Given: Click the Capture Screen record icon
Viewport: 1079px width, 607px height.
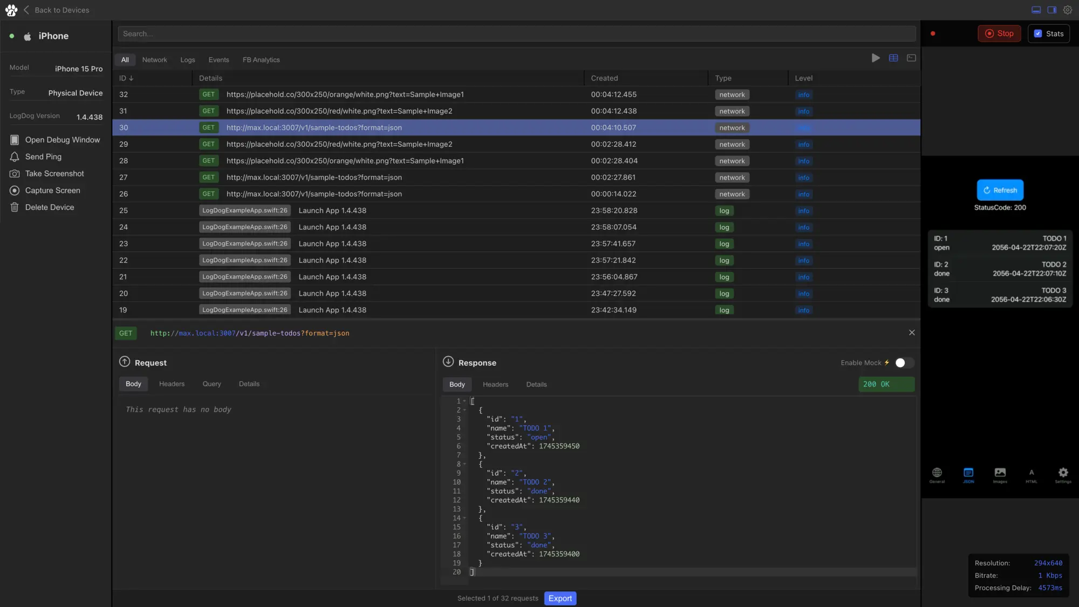Looking at the screenshot, I should pyautogui.click(x=15, y=190).
